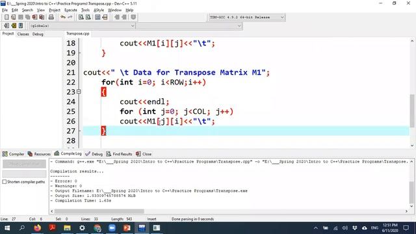Click the Unindent toolbar icon
Viewport: 416px width, 234px height.
(x=124, y=18)
